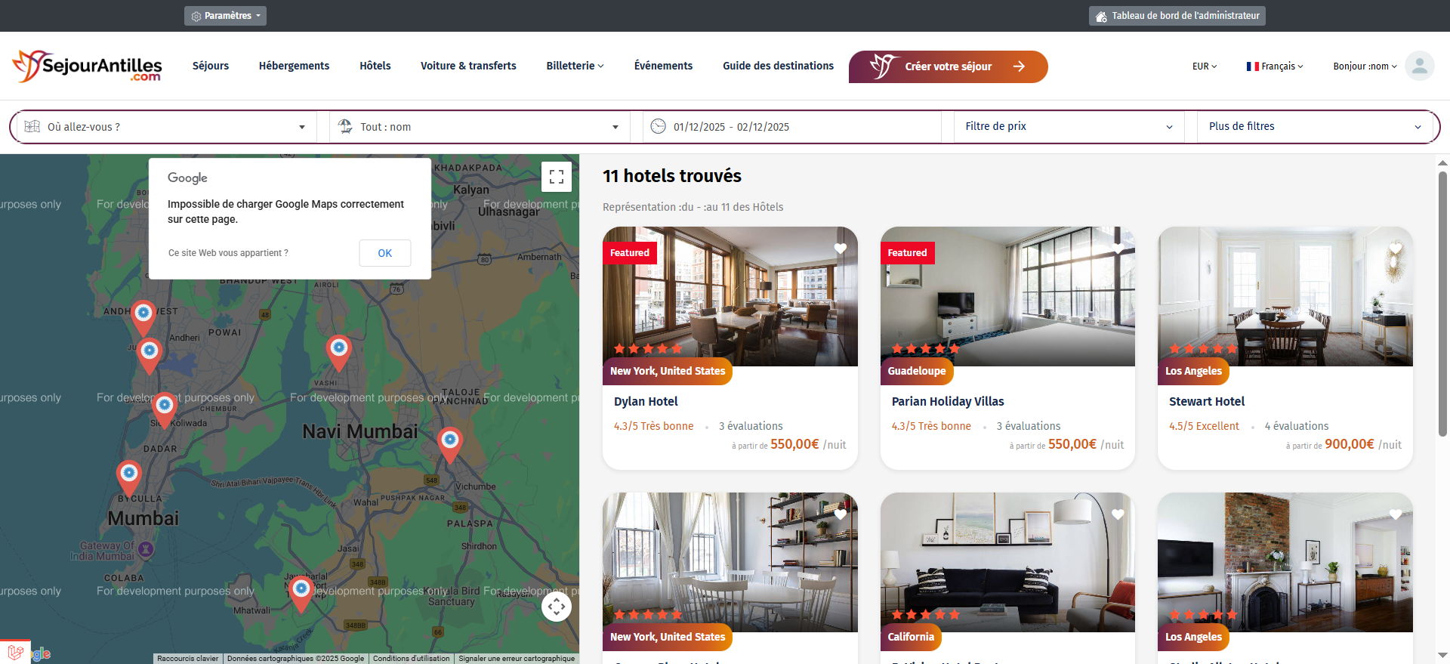Click the Laravel debug icon at bottom-left
This screenshot has width=1450, height=664.
[x=15, y=652]
